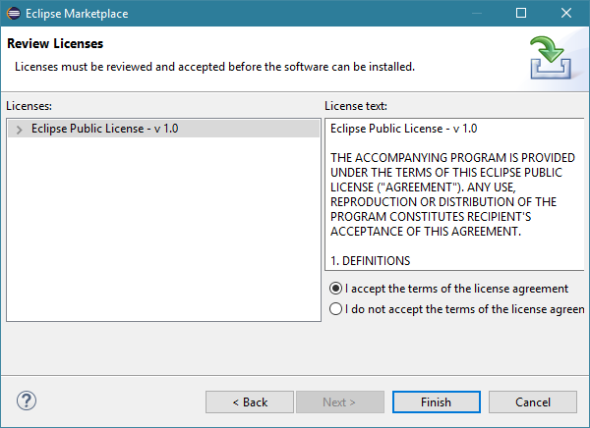
Task: Select the Eclipse Public License - v 1.0 row
Action: (x=163, y=129)
